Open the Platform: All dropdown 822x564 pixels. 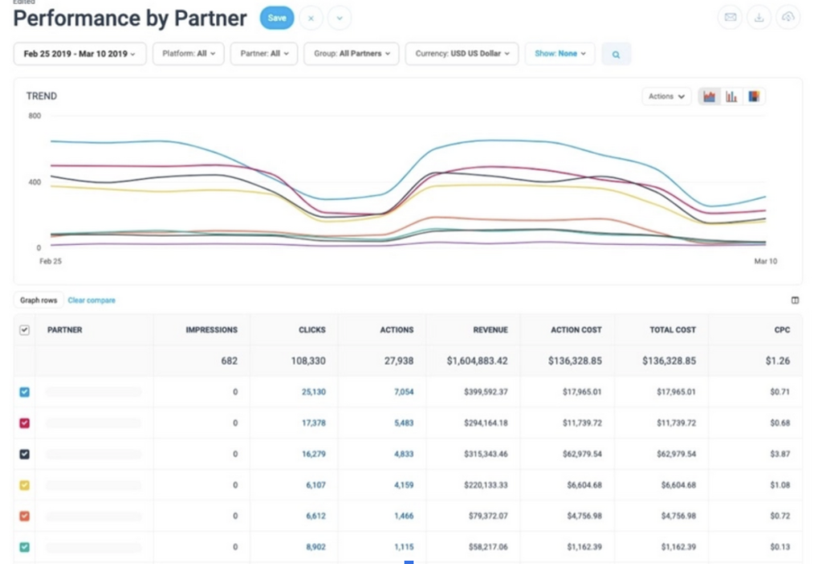click(188, 54)
